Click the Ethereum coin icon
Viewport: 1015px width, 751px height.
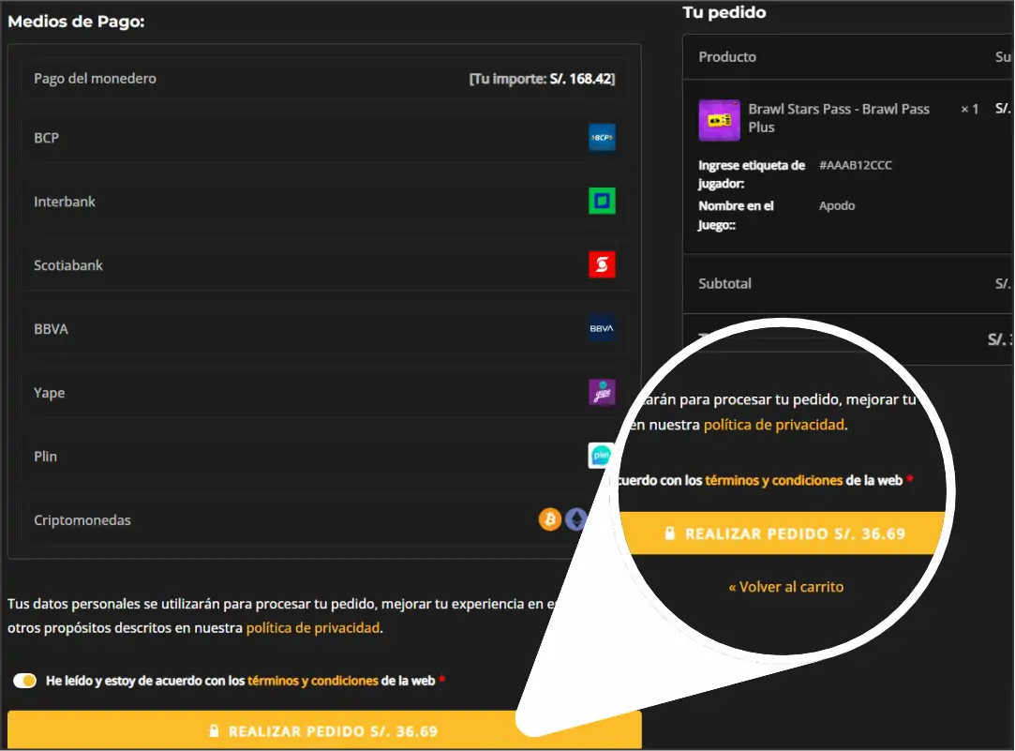(x=575, y=519)
